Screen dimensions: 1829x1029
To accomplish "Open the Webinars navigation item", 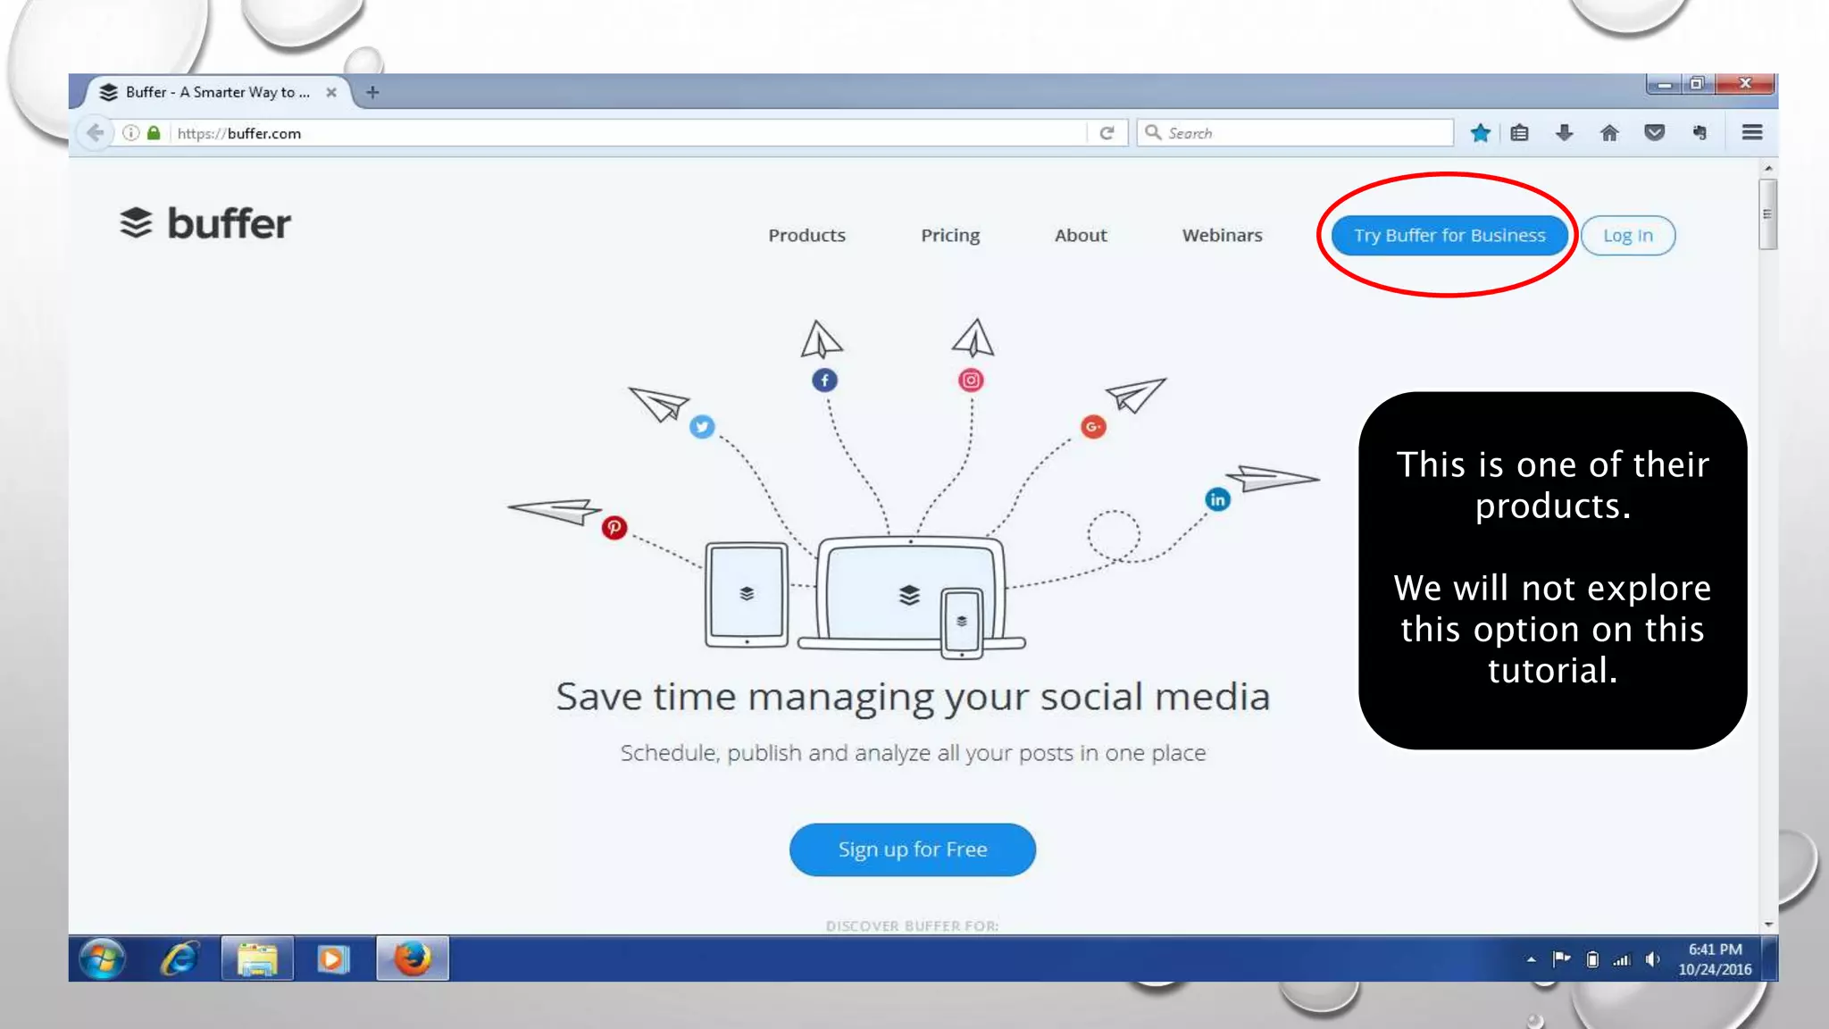I will pyautogui.click(x=1222, y=236).
